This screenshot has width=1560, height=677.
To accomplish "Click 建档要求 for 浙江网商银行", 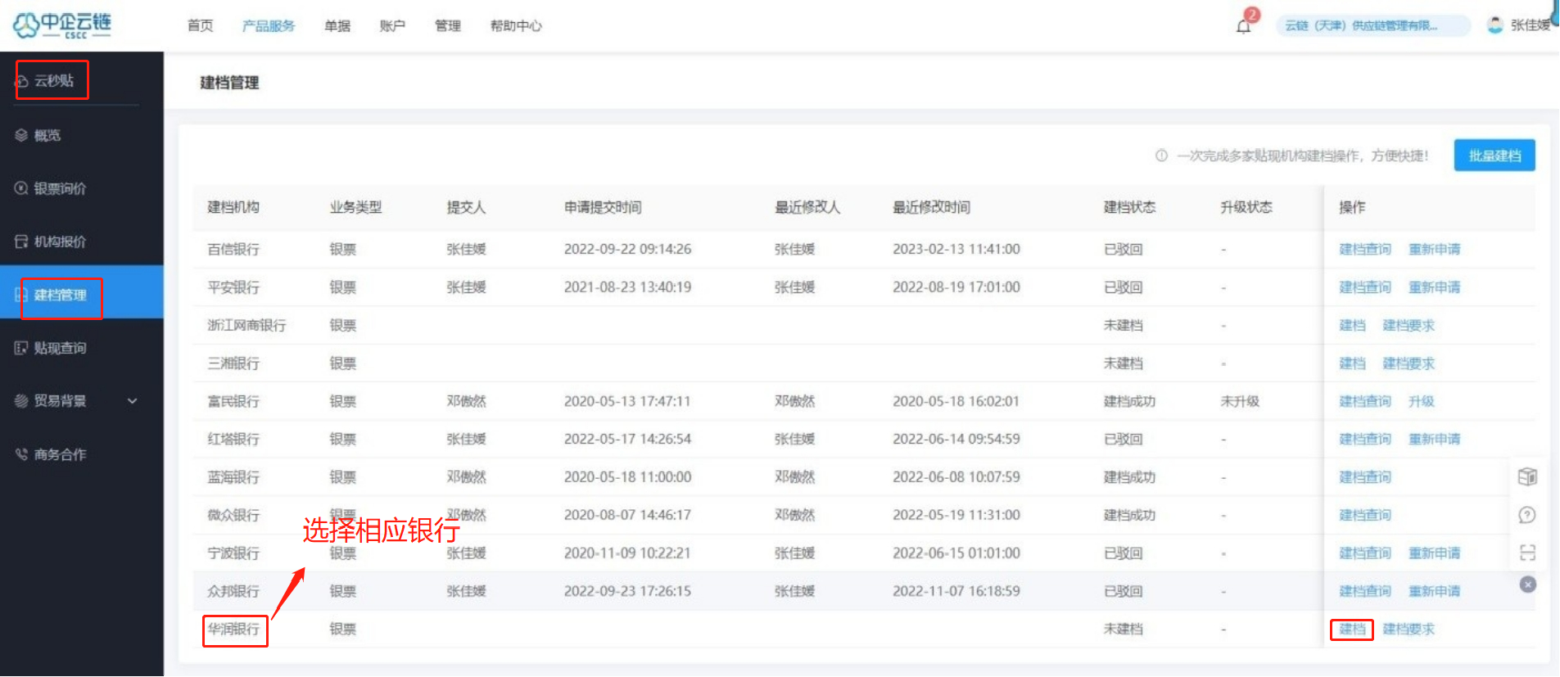I will 1409,325.
